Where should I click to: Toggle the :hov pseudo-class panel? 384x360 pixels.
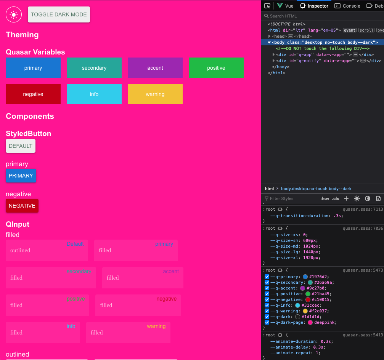point(325,198)
